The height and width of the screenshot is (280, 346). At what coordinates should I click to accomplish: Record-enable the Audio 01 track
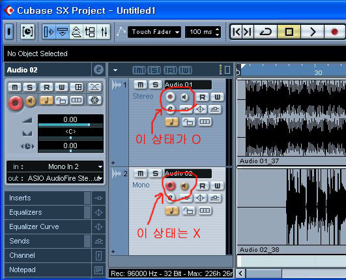(x=170, y=97)
